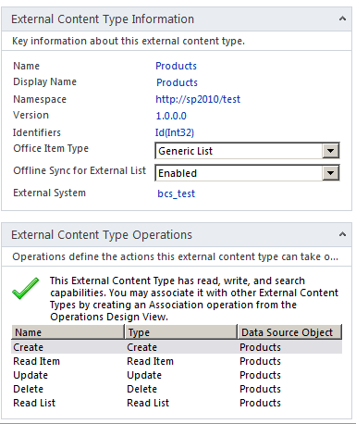Click the Type cell 'Create'

point(141,347)
